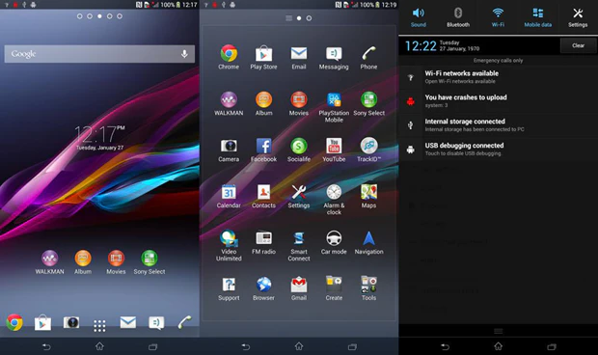The image size is (598, 355).
Task: Open the Movies app on home screen
Action: coord(116,262)
